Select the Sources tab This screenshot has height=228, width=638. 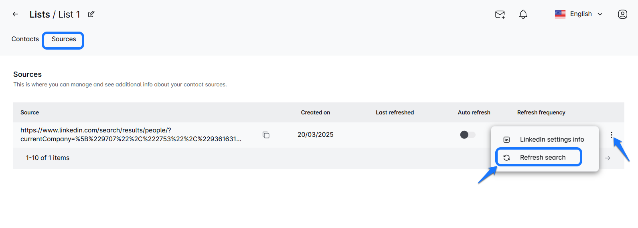[x=64, y=39]
